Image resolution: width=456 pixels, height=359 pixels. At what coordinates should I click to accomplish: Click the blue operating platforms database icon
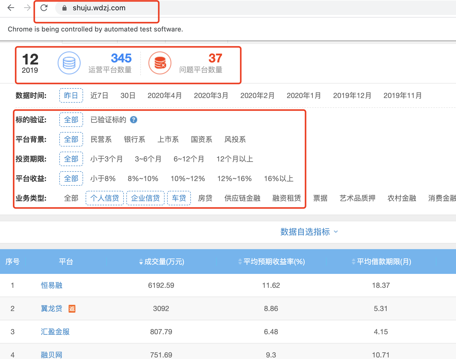click(x=69, y=63)
